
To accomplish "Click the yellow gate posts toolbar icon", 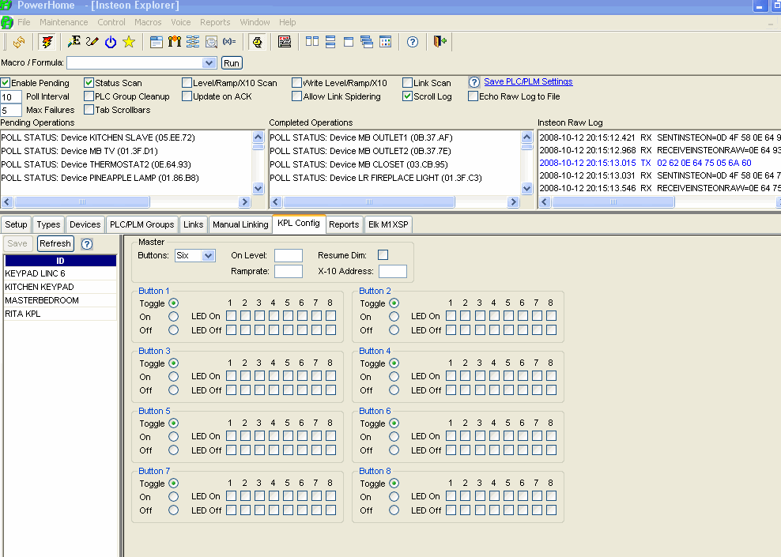I will pyautogui.click(x=175, y=42).
